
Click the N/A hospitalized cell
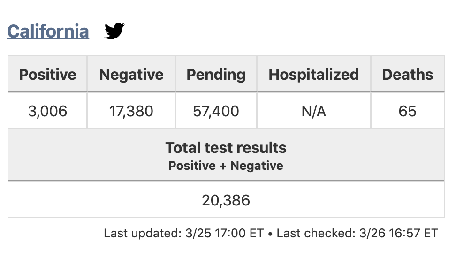coord(314,111)
